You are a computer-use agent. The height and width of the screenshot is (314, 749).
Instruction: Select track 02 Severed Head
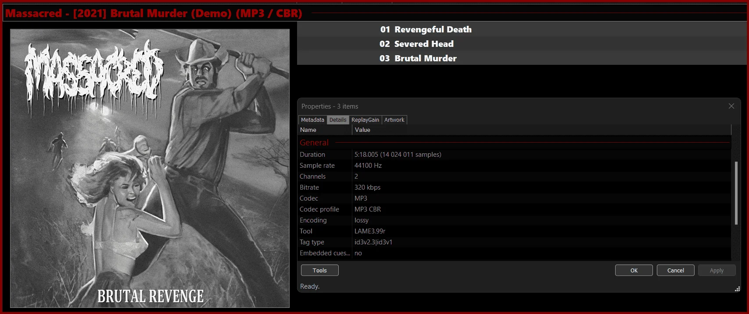(x=522, y=44)
